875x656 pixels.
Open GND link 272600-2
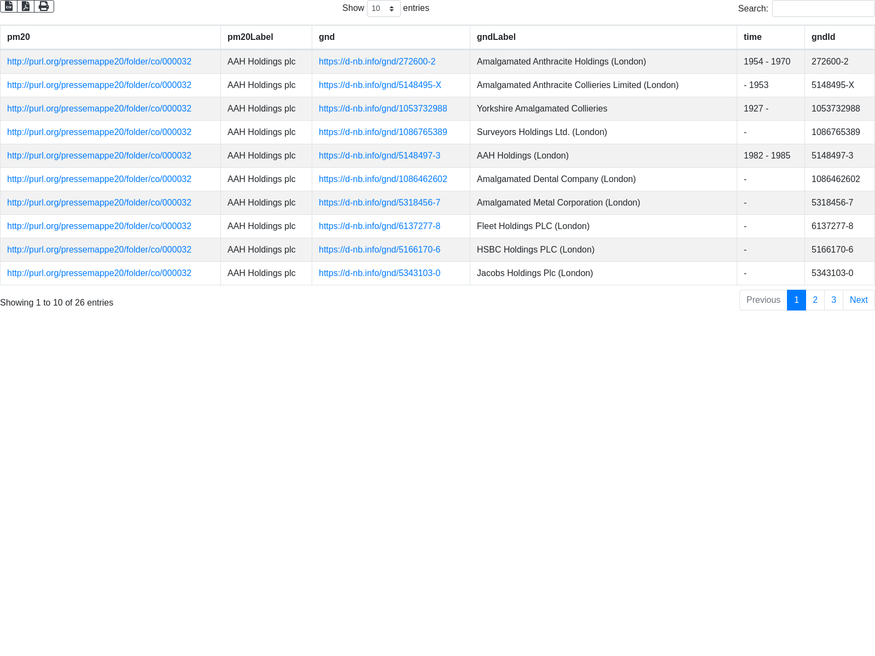377,62
